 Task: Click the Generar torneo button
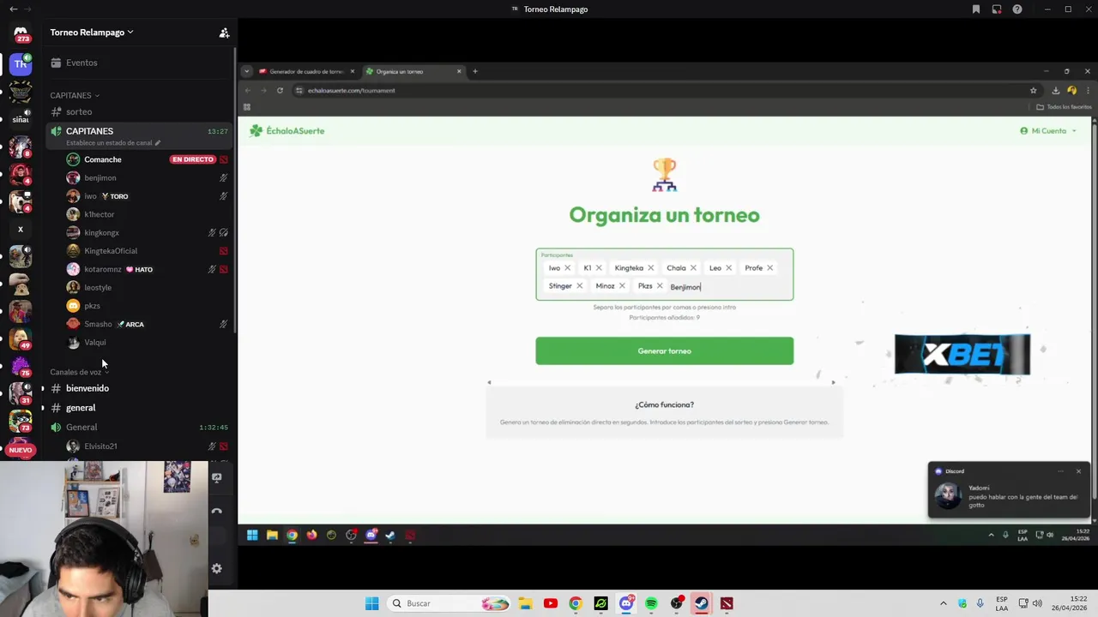[665, 350]
